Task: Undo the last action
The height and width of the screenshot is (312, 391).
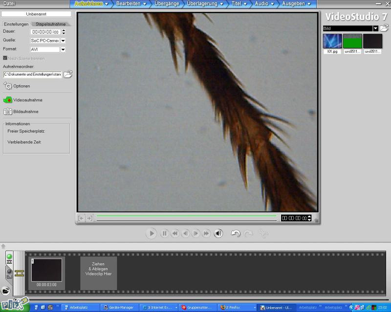Action: tap(236, 234)
